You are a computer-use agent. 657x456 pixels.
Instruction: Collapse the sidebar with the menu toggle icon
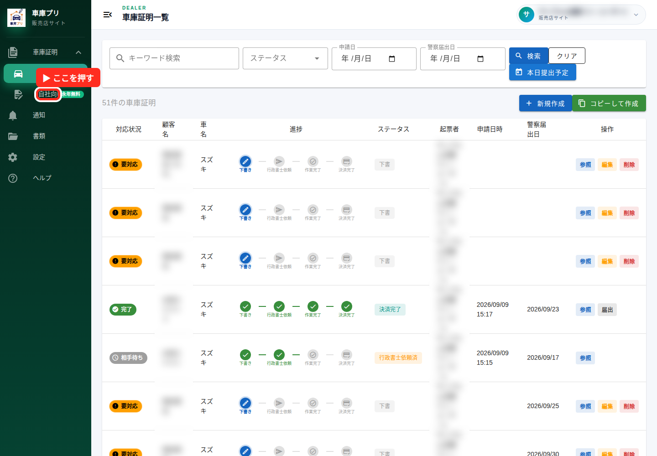click(108, 15)
